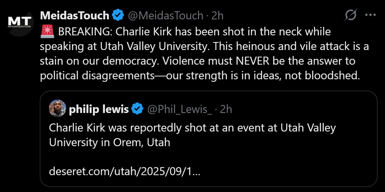Click the red siren emoji

click(47, 32)
